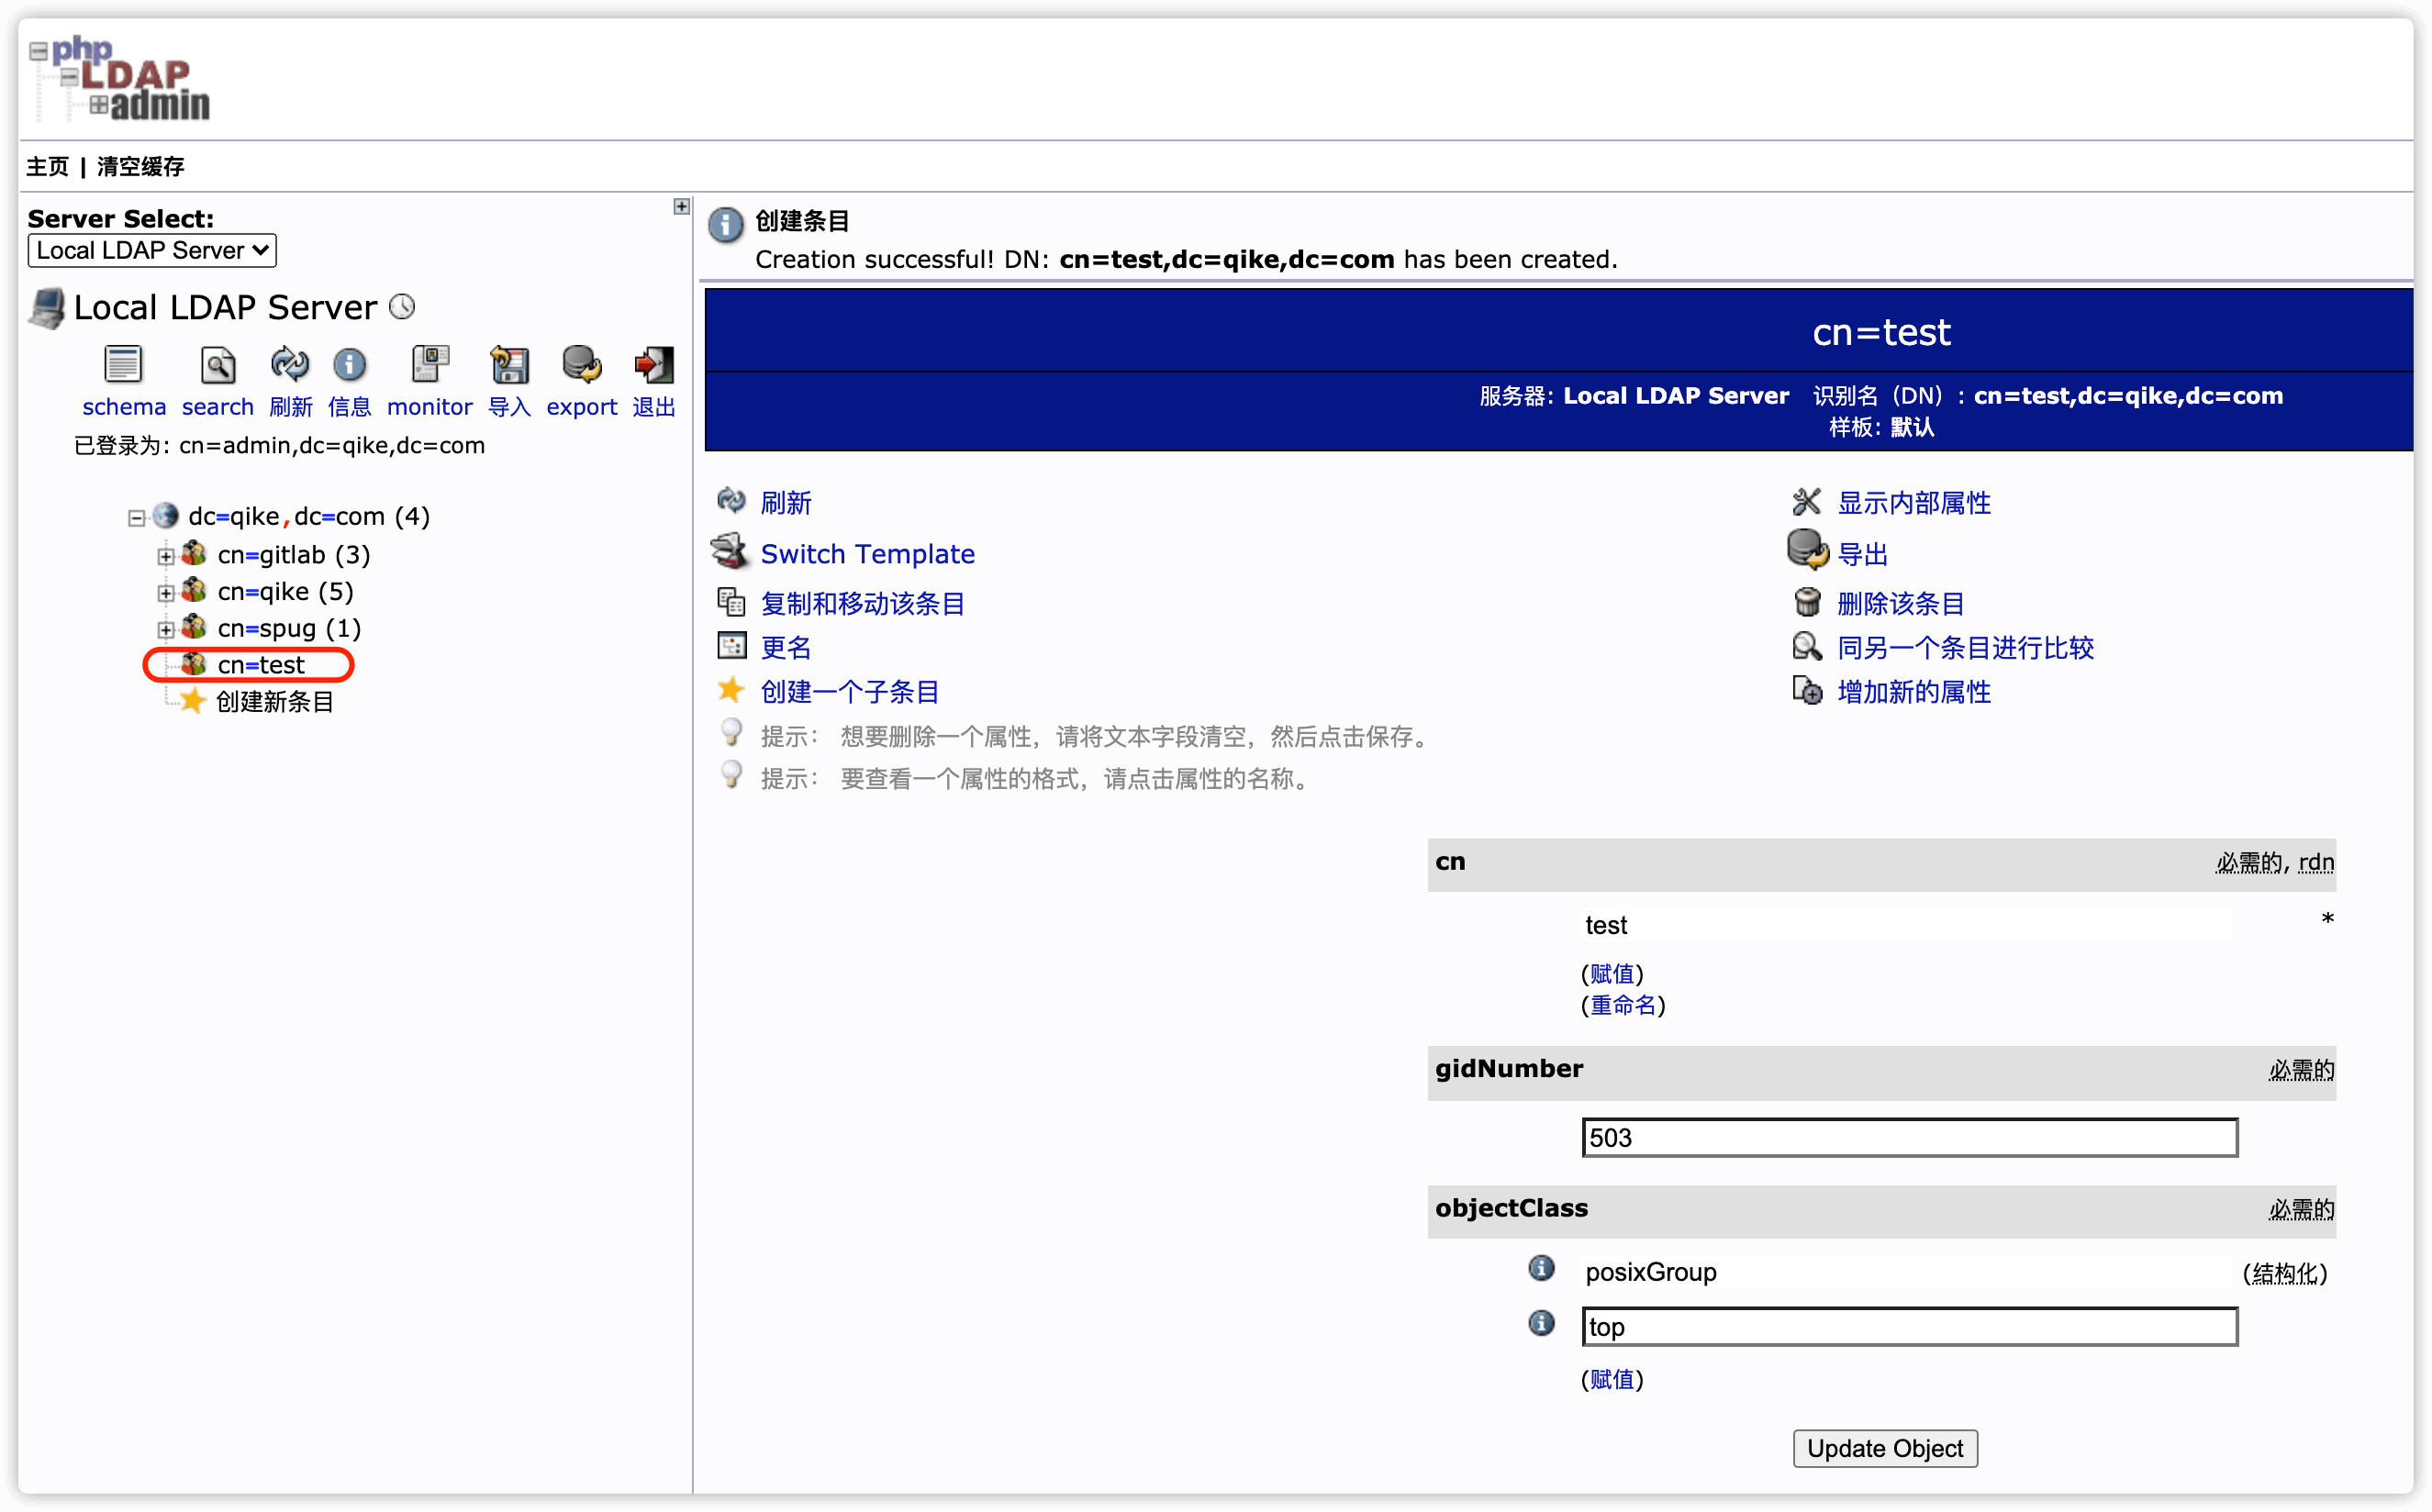Click the search icon in server toolbar
Viewport: 2432px width, 1512px height.
[217, 366]
